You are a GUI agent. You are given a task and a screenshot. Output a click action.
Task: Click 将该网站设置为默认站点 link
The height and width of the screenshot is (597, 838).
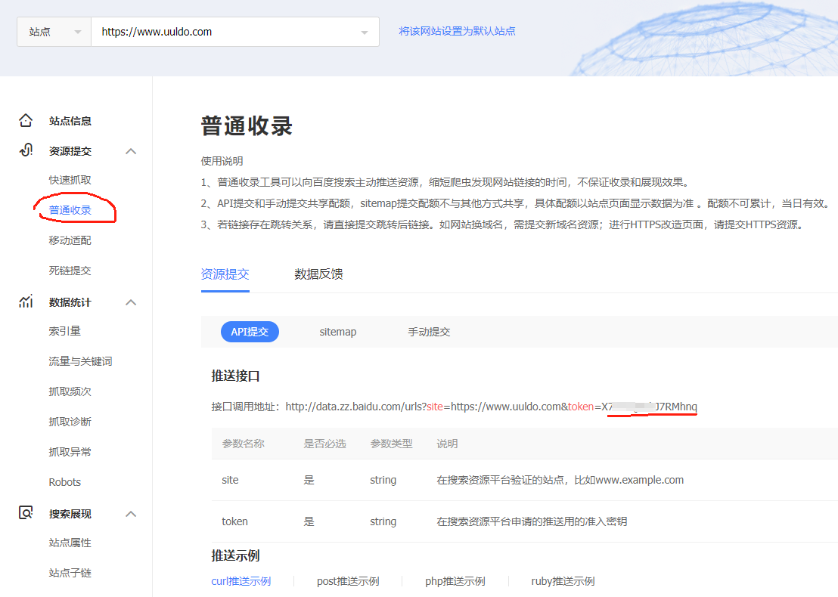[457, 31]
